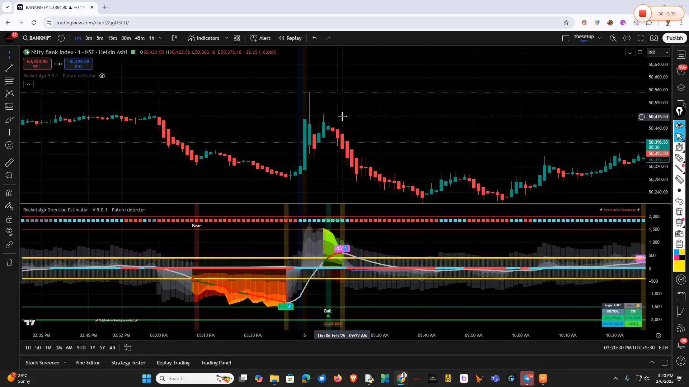Hide the Rocketalgo 9.0.1 indicator
The height and width of the screenshot is (387, 689).
[102, 76]
